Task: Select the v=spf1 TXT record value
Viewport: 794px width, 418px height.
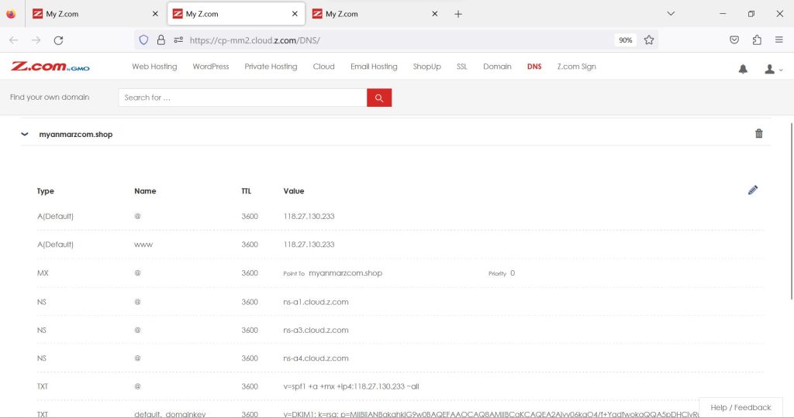Action: (x=351, y=387)
